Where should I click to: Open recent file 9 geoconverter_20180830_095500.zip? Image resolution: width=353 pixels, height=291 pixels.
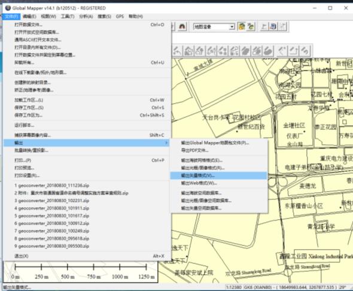87,246
